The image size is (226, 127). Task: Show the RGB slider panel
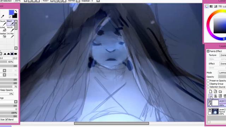211,6
